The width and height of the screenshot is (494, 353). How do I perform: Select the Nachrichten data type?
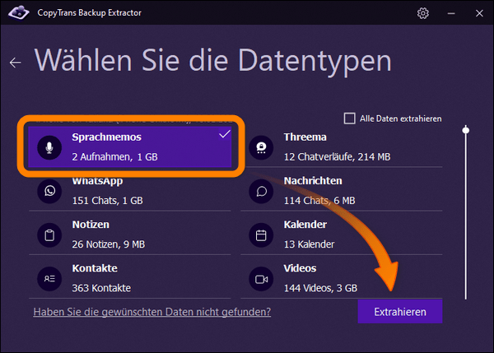point(342,191)
